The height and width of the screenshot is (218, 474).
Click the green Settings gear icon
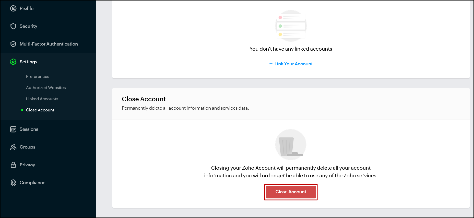click(13, 62)
